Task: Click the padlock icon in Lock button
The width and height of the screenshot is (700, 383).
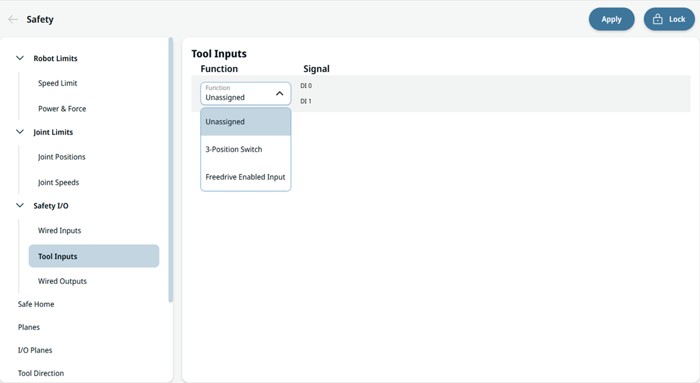Action: pos(658,19)
